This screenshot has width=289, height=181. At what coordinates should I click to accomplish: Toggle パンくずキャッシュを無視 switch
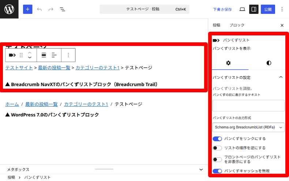coord(217,171)
